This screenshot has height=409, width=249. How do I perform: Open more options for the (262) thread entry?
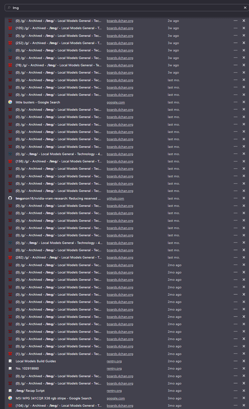point(235,257)
